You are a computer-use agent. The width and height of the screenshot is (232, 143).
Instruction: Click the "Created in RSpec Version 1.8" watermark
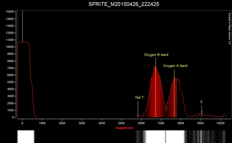click(229, 28)
